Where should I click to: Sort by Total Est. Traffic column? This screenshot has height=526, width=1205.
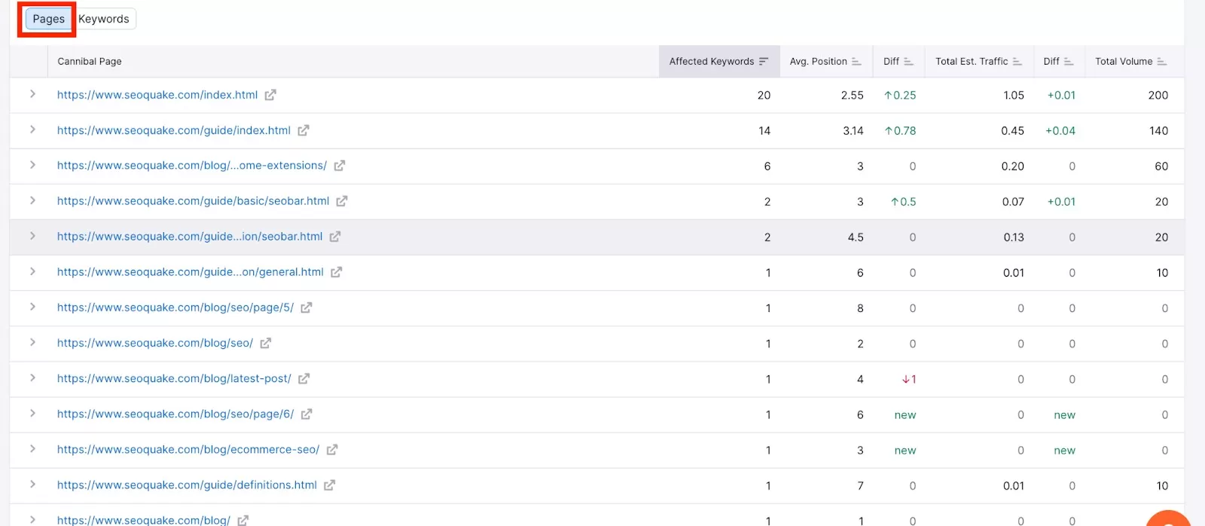[1017, 62]
